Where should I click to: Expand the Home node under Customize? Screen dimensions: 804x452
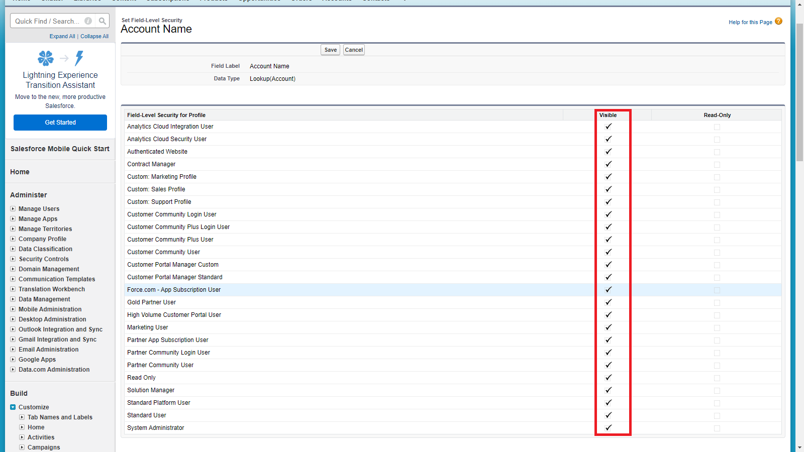(x=22, y=427)
